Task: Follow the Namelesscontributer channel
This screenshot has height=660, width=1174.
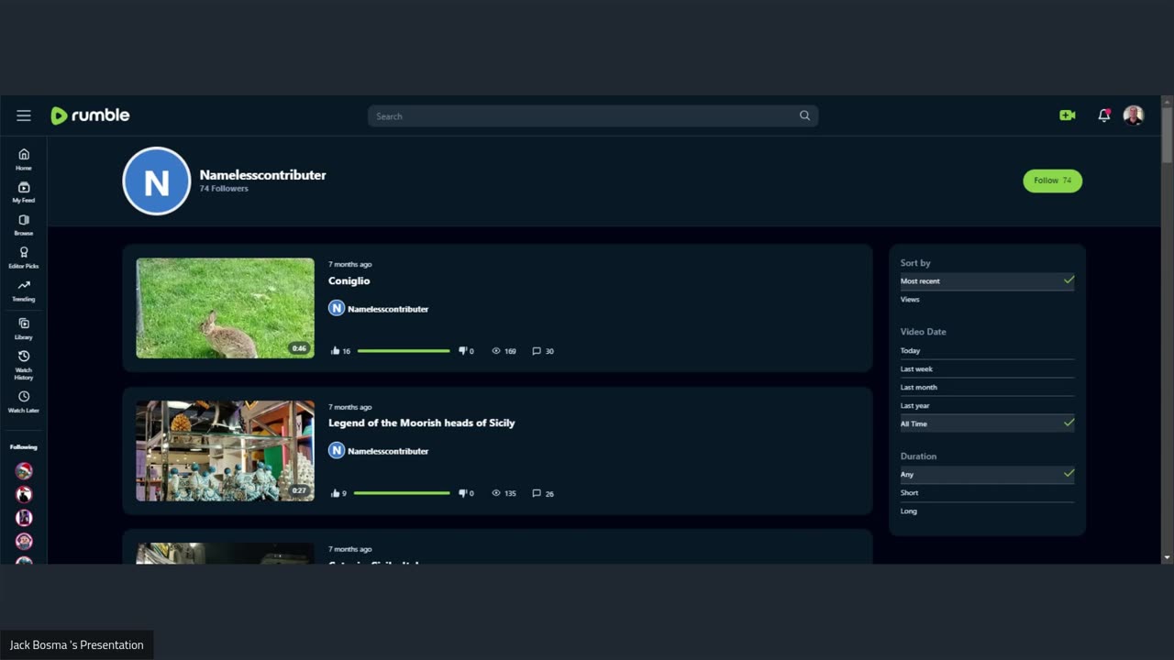Action: [x=1053, y=181]
